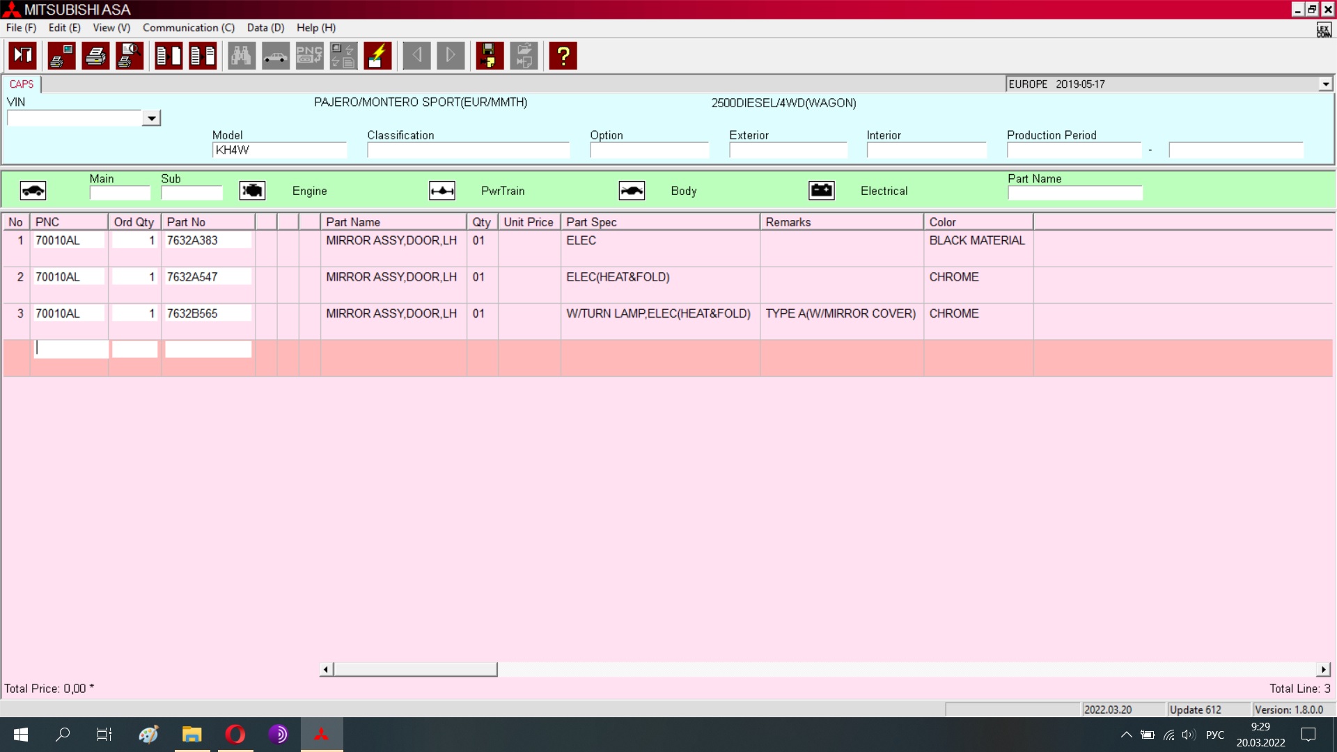This screenshot has height=752, width=1337.
Task: Select the Engine group icon
Action: pos(252,191)
